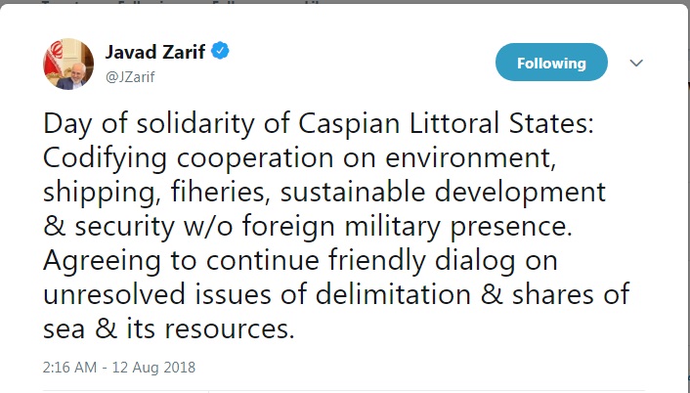Viewport: 690px width, 393px height.
Task: Open the Javad Zarif display name link
Action: click(154, 52)
